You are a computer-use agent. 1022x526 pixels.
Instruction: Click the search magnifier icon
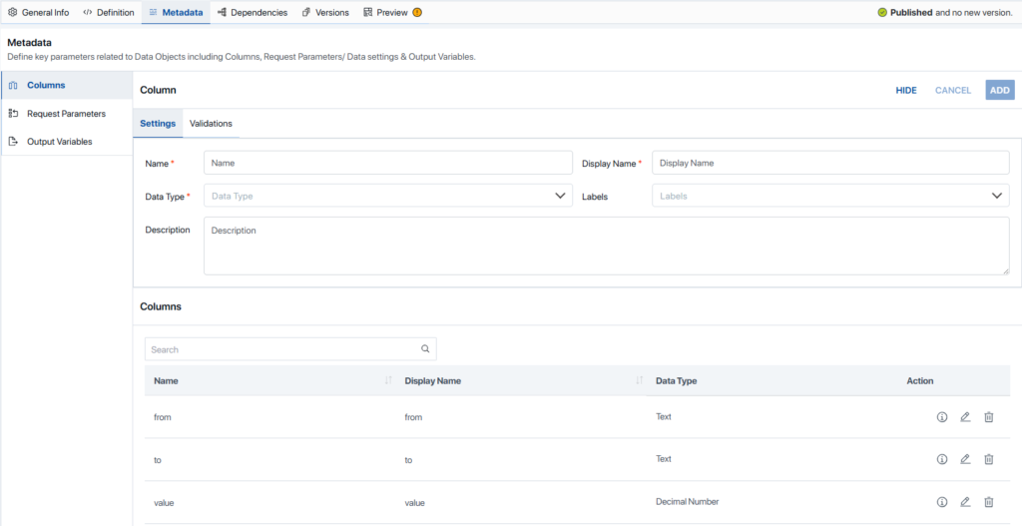(425, 348)
